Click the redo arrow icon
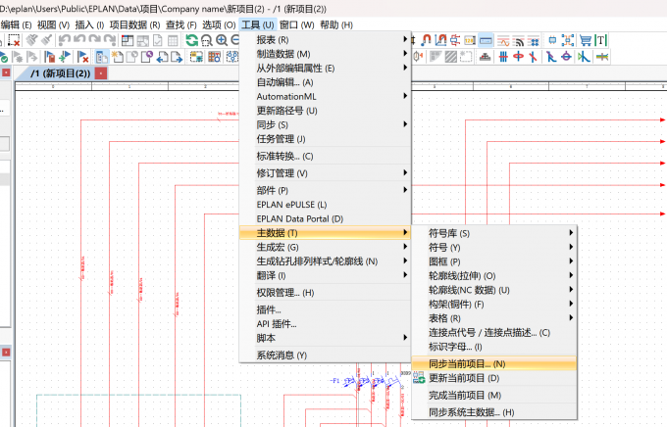Image resolution: width=667 pixels, height=427 pixels. click(x=94, y=39)
